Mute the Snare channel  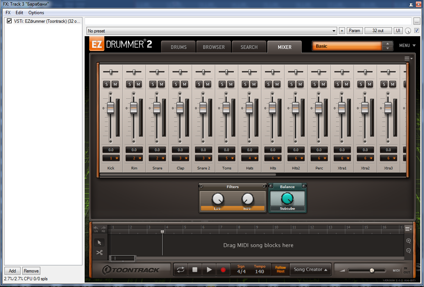coord(161,84)
